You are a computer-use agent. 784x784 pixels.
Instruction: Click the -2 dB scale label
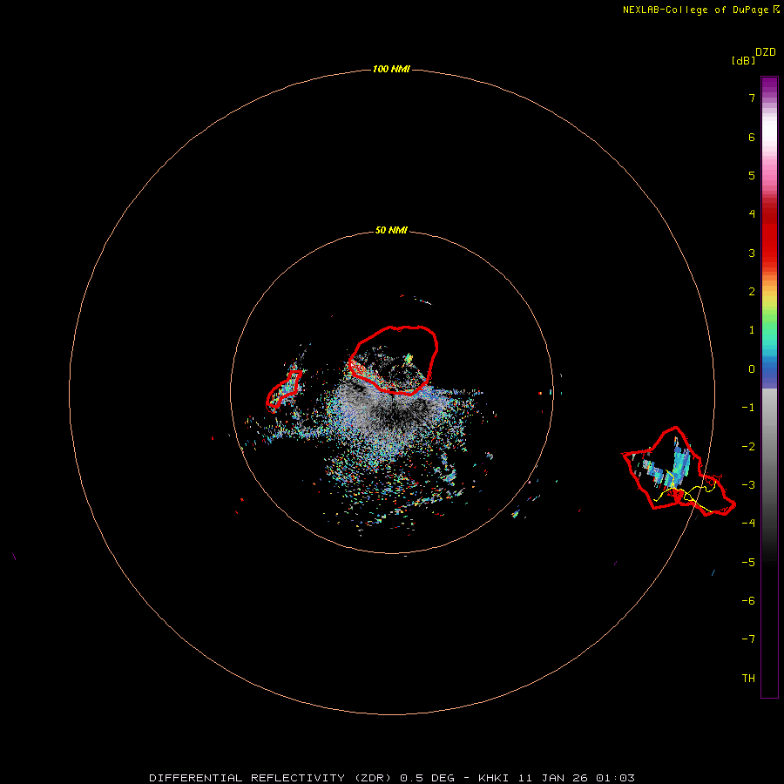(x=748, y=447)
